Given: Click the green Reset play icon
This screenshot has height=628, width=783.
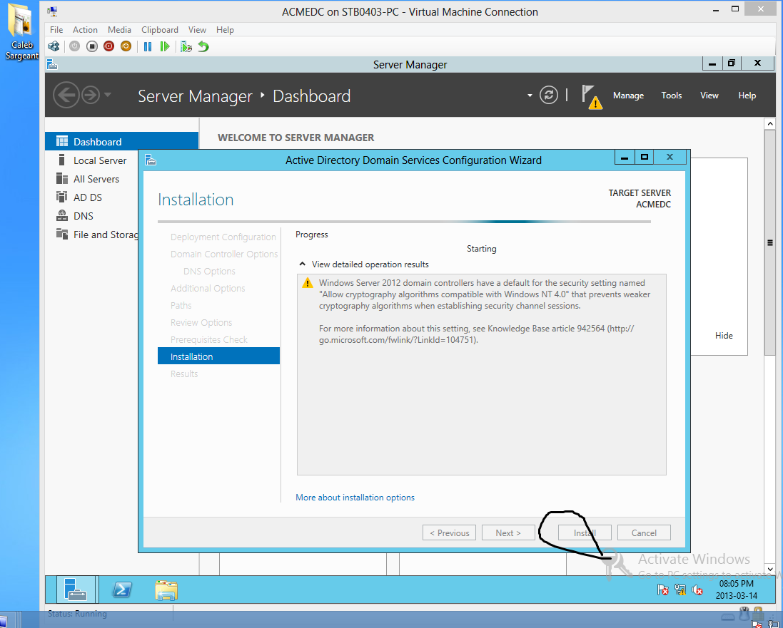Looking at the screenshot, I should pyautogui.click(x=165, y=46).
